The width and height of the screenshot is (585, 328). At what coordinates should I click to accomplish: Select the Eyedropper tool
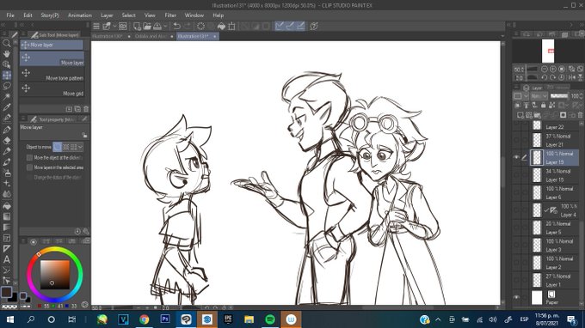coord(6,107)
